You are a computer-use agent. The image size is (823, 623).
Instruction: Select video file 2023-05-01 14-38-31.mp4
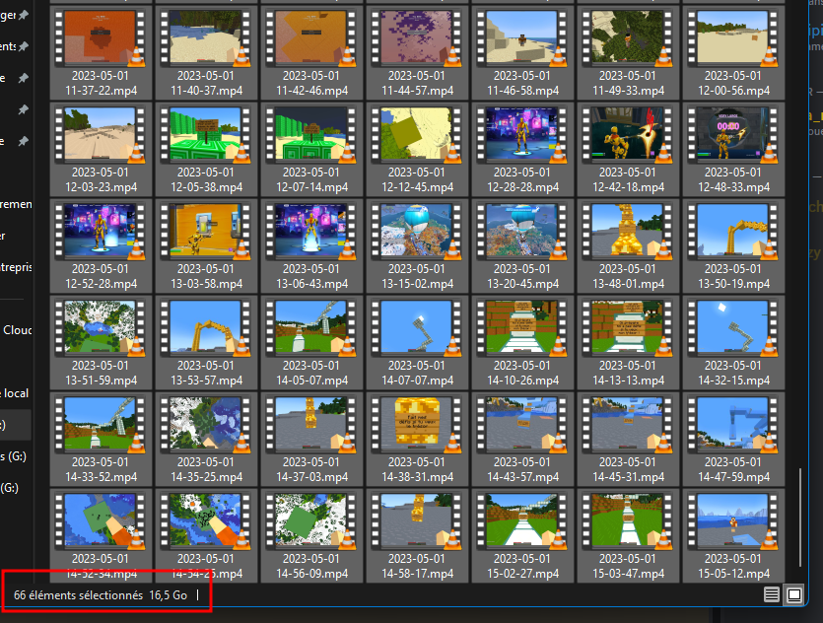[417, 439]
